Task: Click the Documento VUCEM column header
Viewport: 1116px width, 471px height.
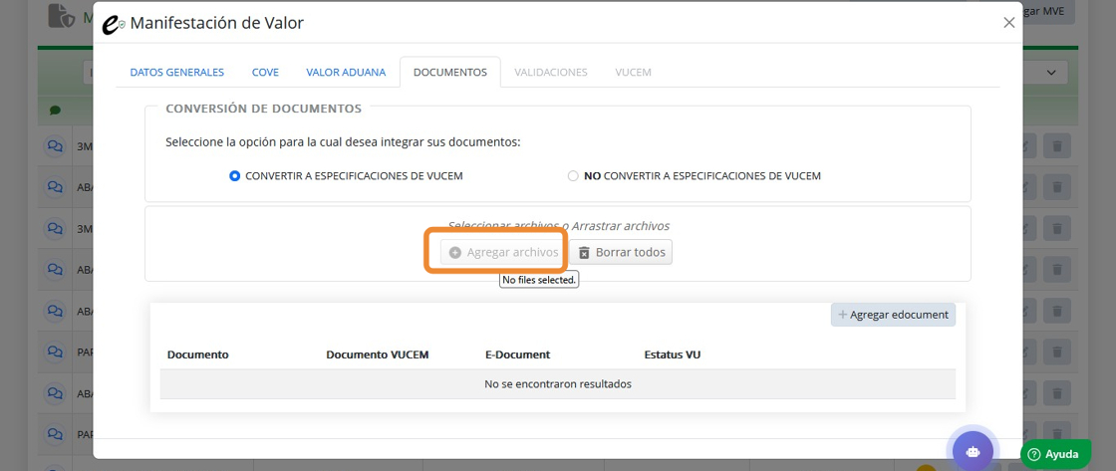Action: pyautogui.click(x=378, y=354)
